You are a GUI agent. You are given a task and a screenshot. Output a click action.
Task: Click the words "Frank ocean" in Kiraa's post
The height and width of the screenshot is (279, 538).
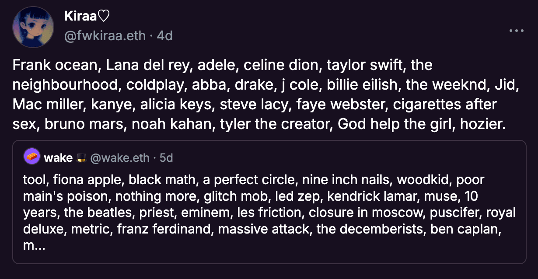57,66
